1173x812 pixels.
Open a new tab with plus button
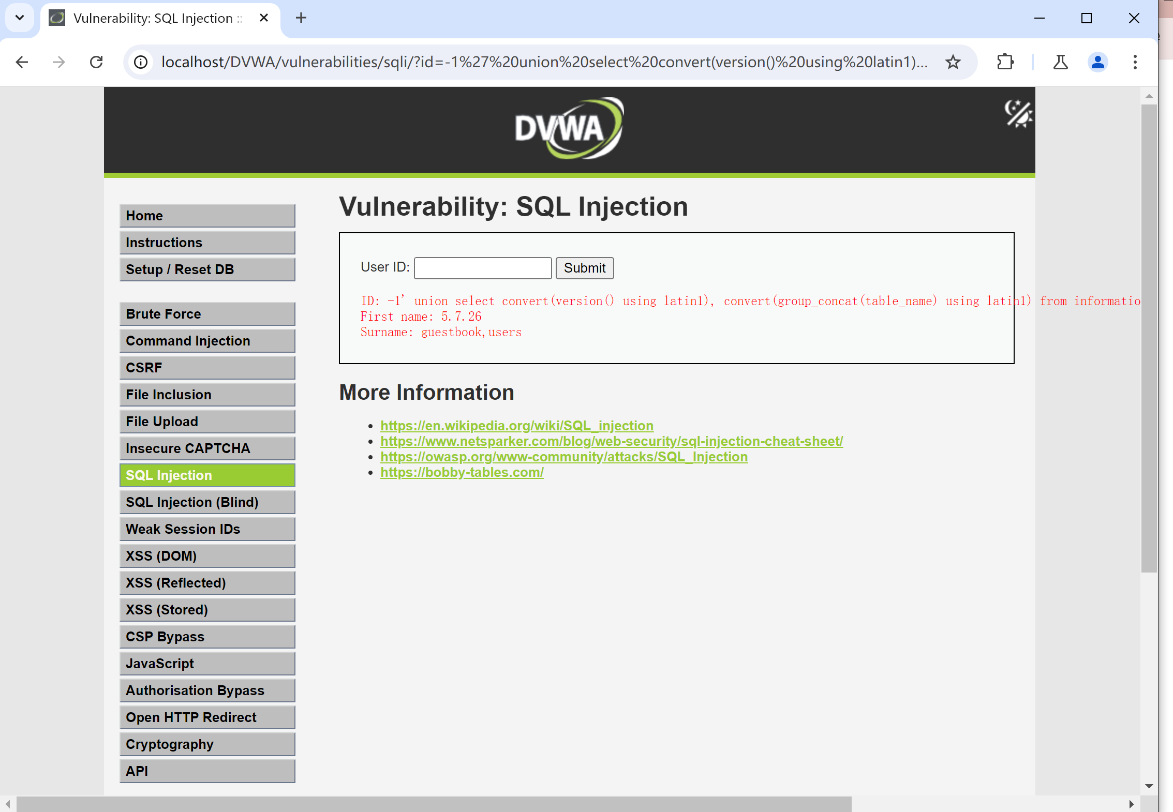(x=301, y=18)
